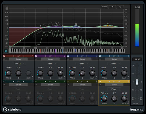The height and width of the screenshot is (114, 146).
Task: Click band 7 right arrow for processing mode
Action: point(87,81)
